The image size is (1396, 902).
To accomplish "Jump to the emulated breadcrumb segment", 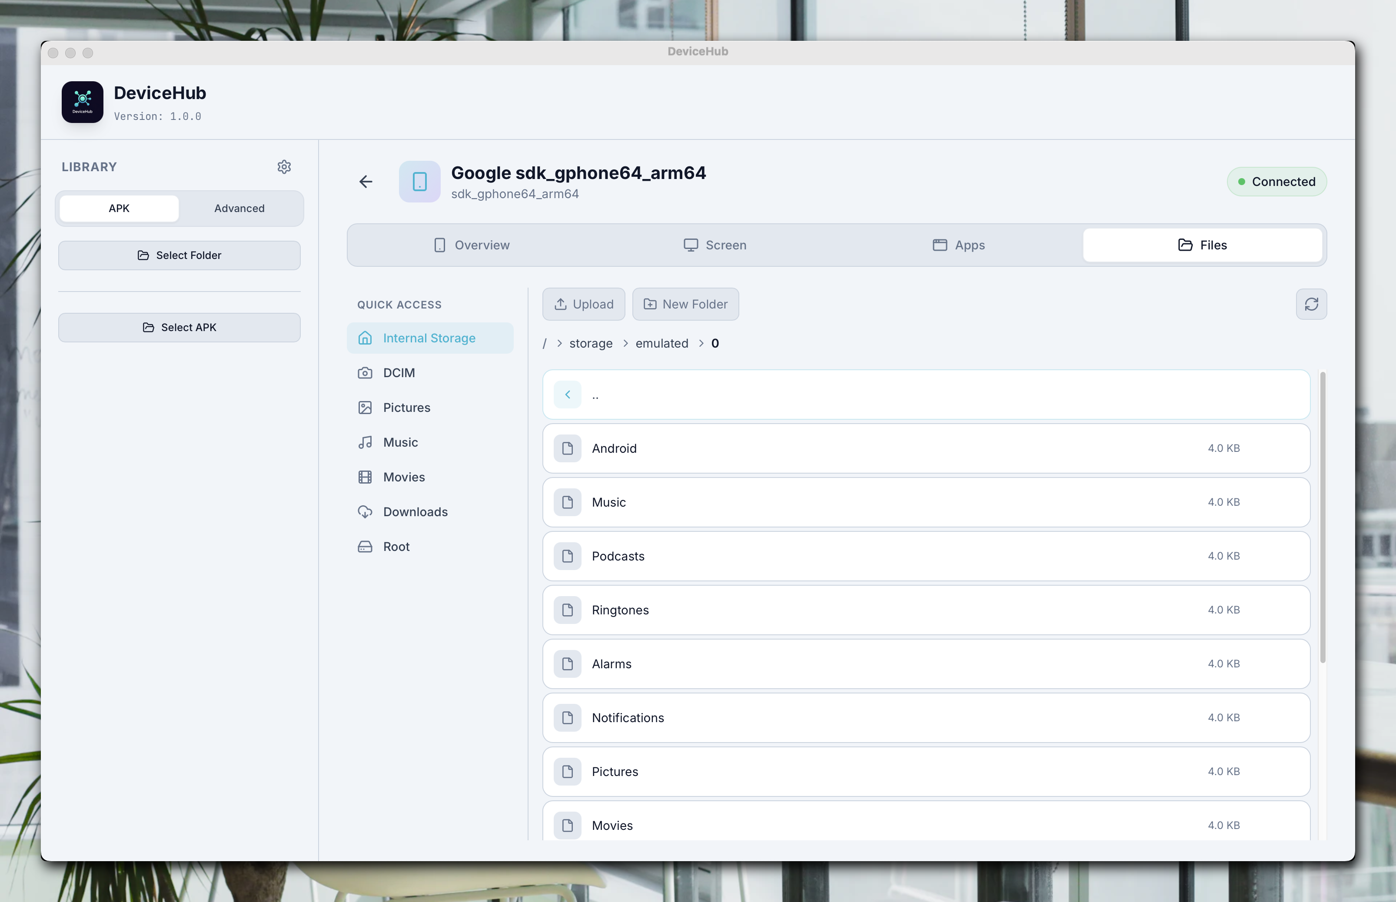I will click(661, 344).
